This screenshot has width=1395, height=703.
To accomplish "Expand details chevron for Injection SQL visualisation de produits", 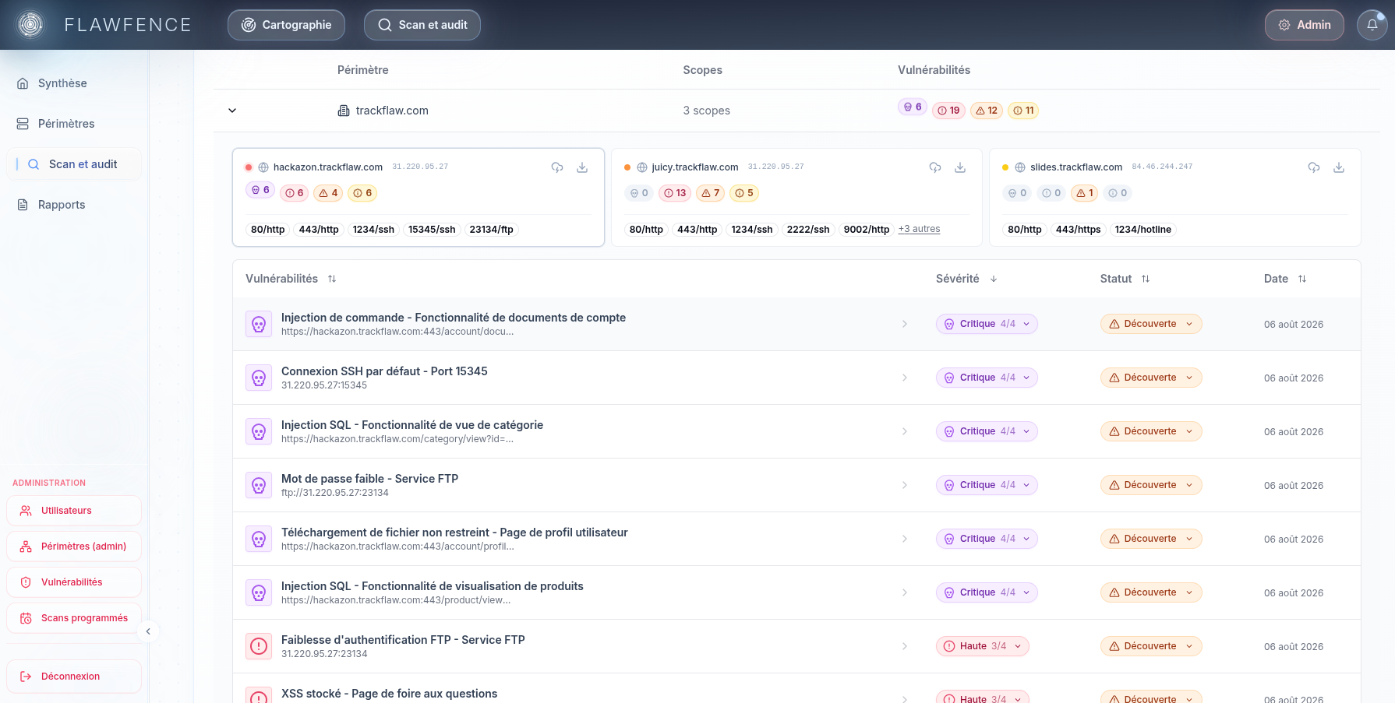I will [905, 592].
